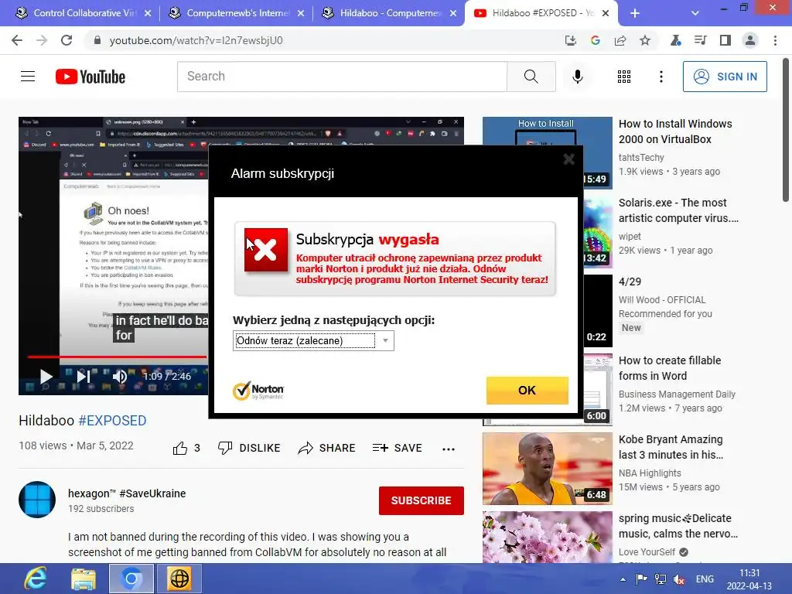Bookmark this page with the star icon

645,40
